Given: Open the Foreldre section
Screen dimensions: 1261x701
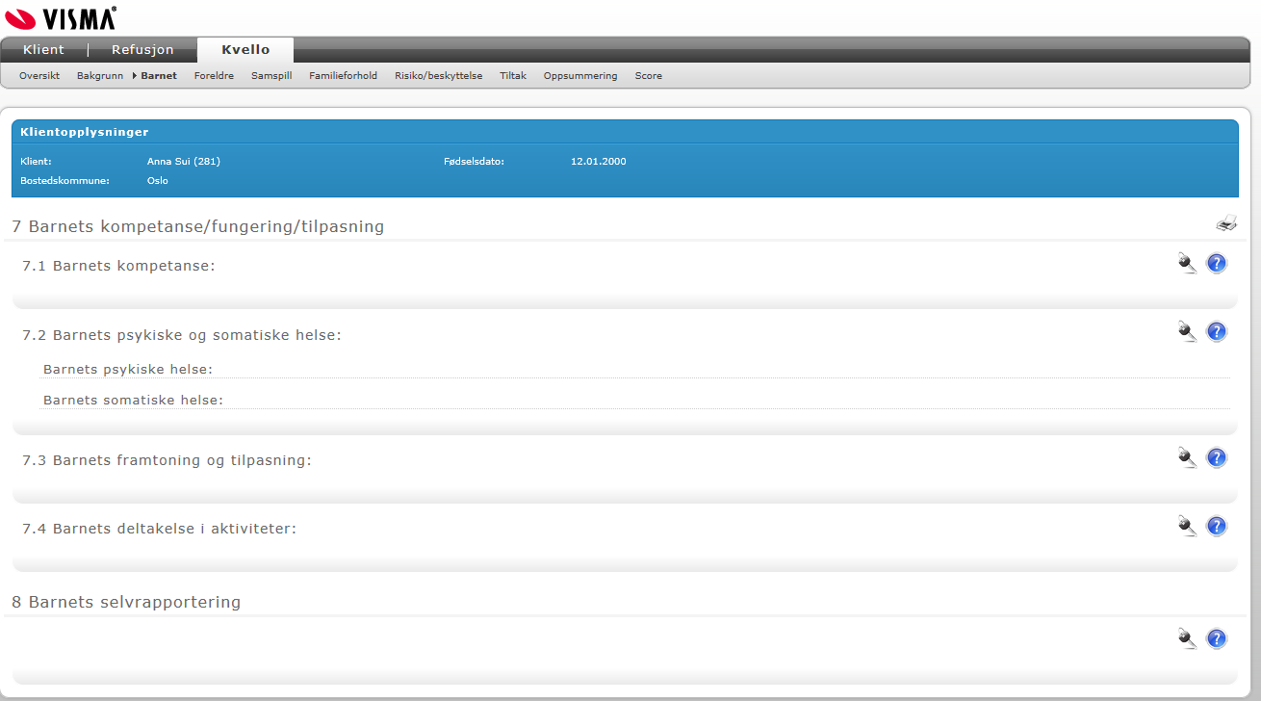Looking at the screenshot, I should tap(214, 75).
